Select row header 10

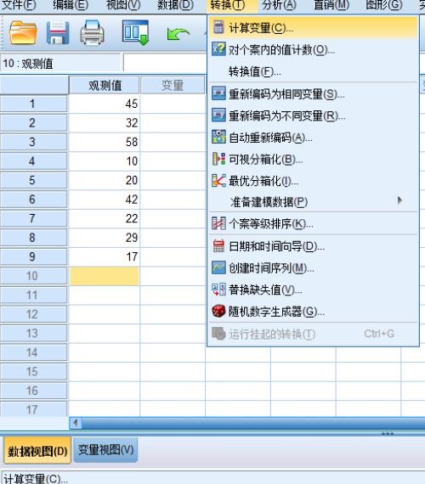(33, 276)
